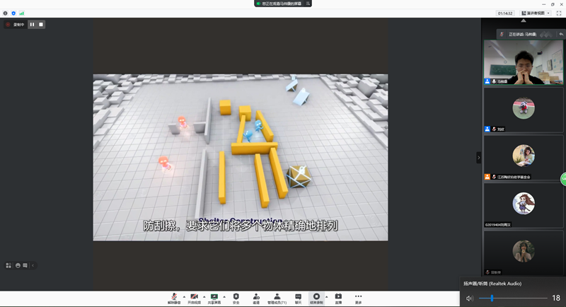Open the Invite (邀请) panel

click(255, 296)
